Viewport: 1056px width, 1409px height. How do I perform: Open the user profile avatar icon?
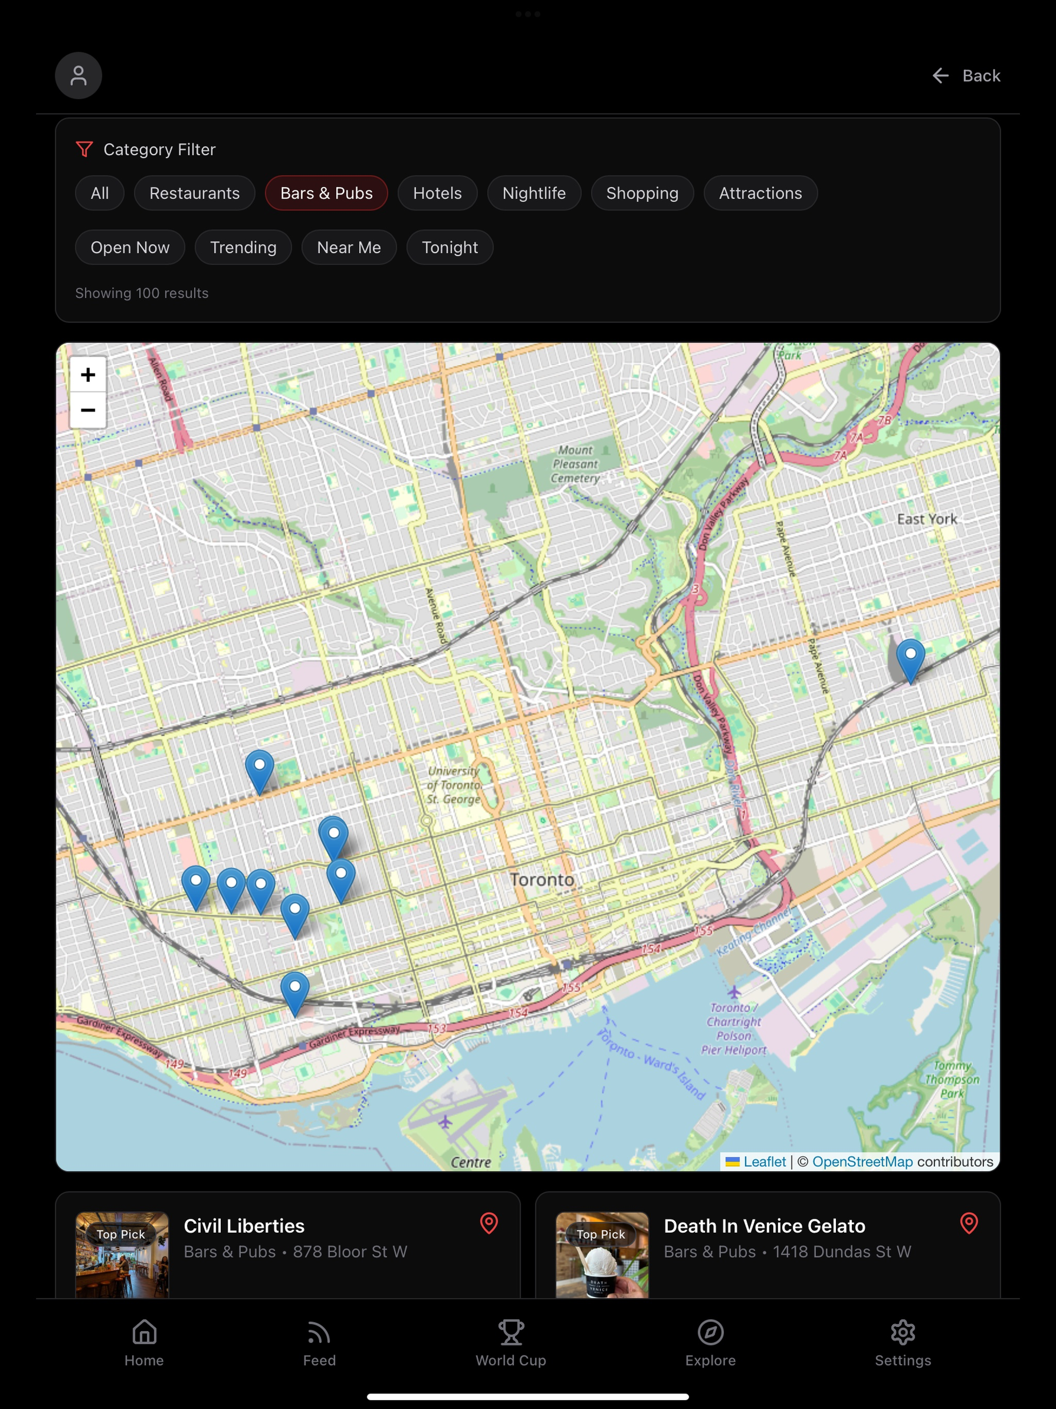[x=78, y=75]
